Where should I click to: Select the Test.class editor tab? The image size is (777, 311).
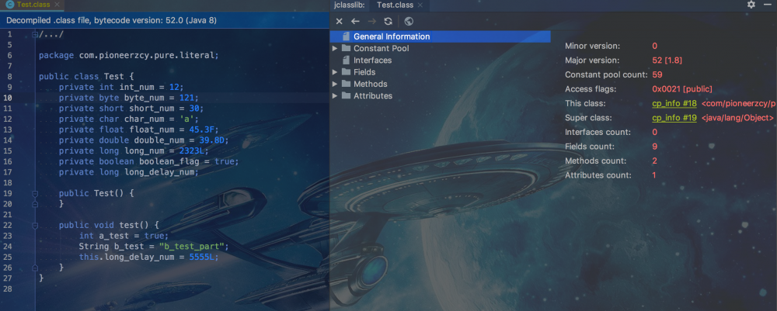pos(33,5)
